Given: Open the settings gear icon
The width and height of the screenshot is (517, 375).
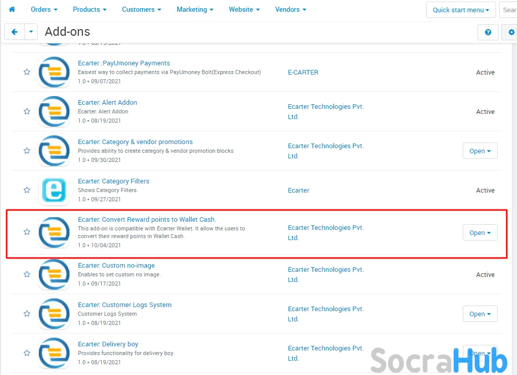Looking at the screenshot, I should [511, 32].
